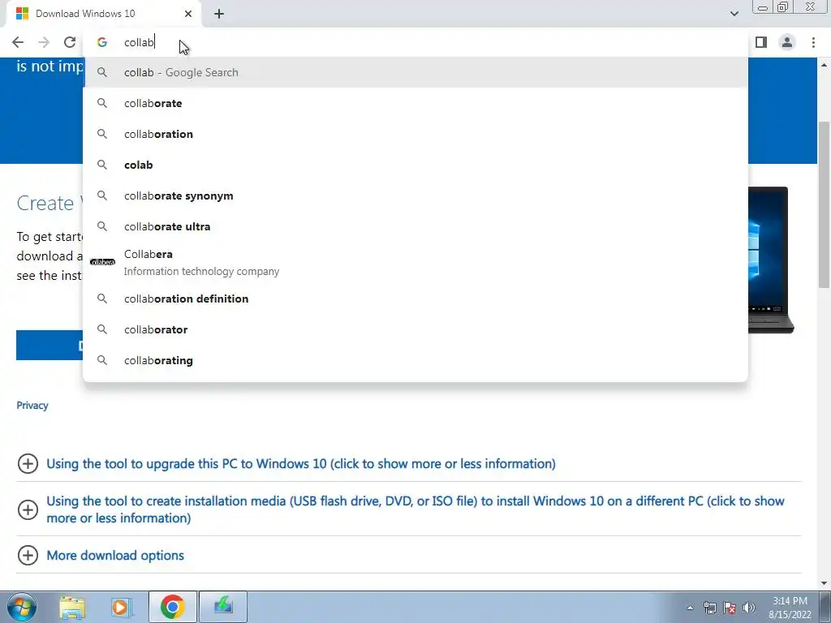The height and width of the screenshot is (623, 831).
Task: Open the clock showing 3:14 PM
Action: coord(790,608)
